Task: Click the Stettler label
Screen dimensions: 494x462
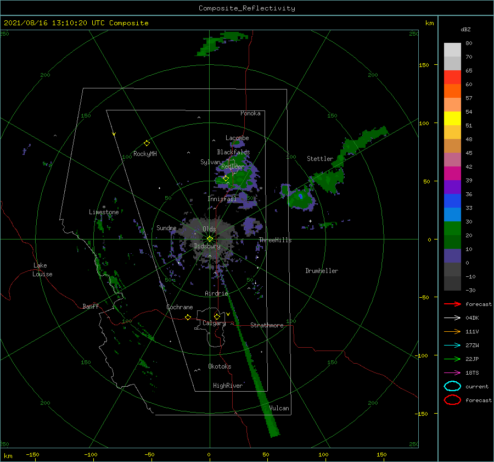Action: (x=320, y=159)
